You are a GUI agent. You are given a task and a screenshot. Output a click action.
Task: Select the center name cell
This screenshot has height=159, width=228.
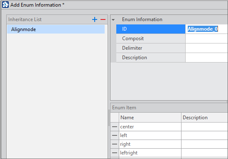150,127
